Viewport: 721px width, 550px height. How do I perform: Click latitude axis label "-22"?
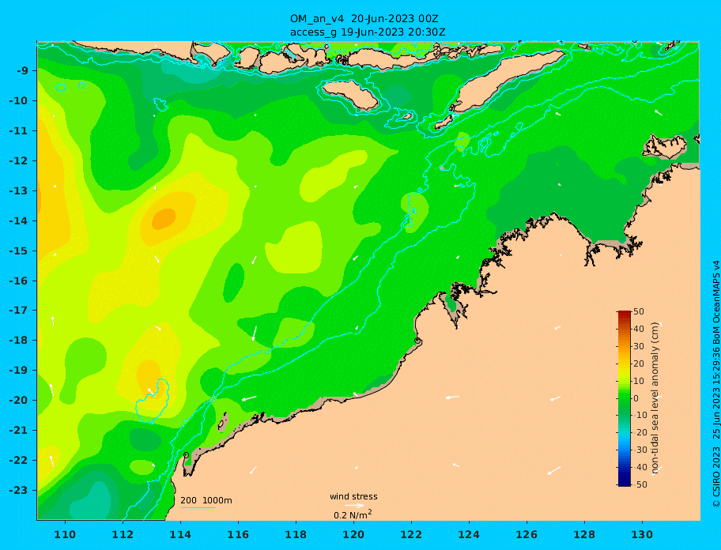19,461
